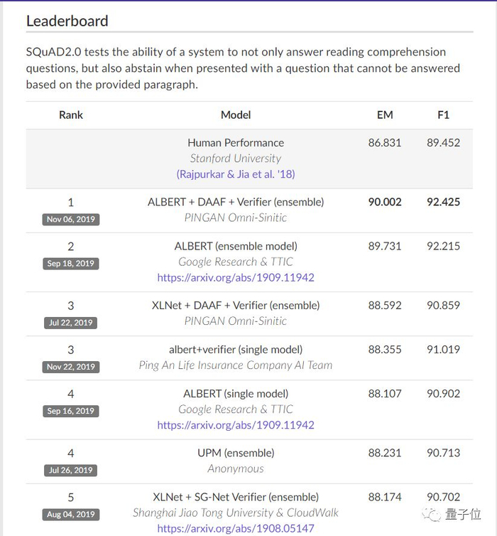Click the Sep 18, 2019 date badge
This screenshot has width=497, height=536.
(71, 263)
